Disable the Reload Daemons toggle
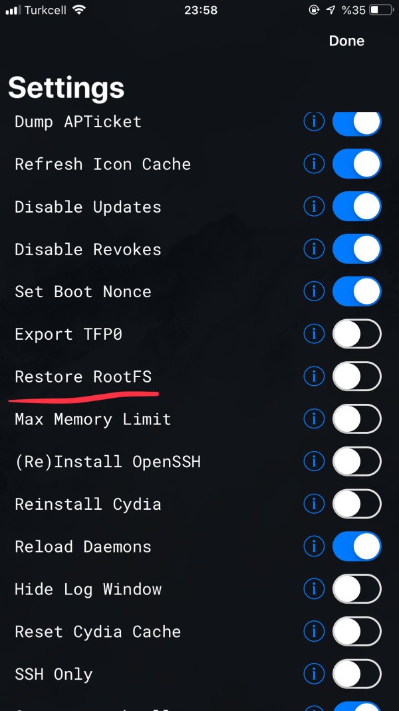Image resolution: width=399 pixels, height=711 pixels. point(356,546)
